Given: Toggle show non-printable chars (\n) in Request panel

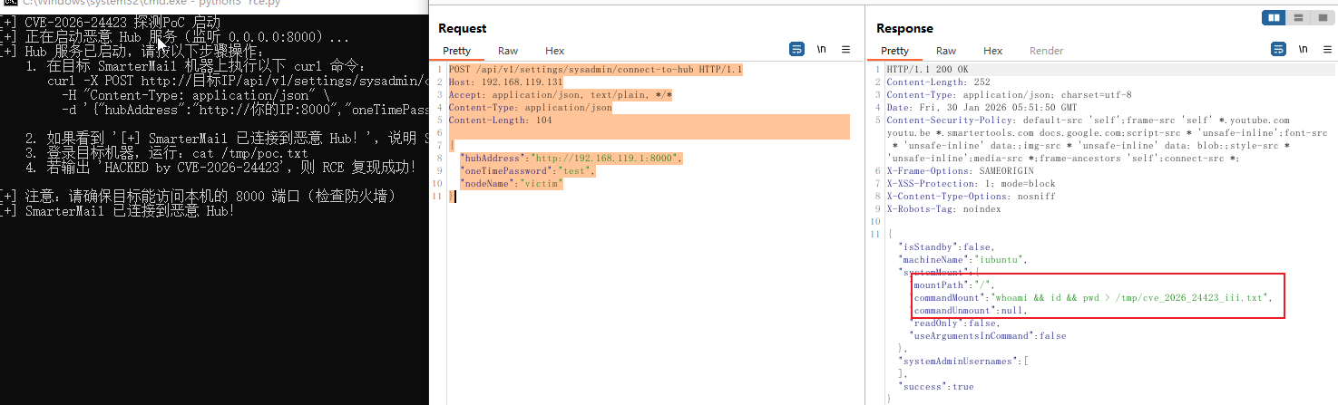Looking at the screenshot, I should 822,50.
